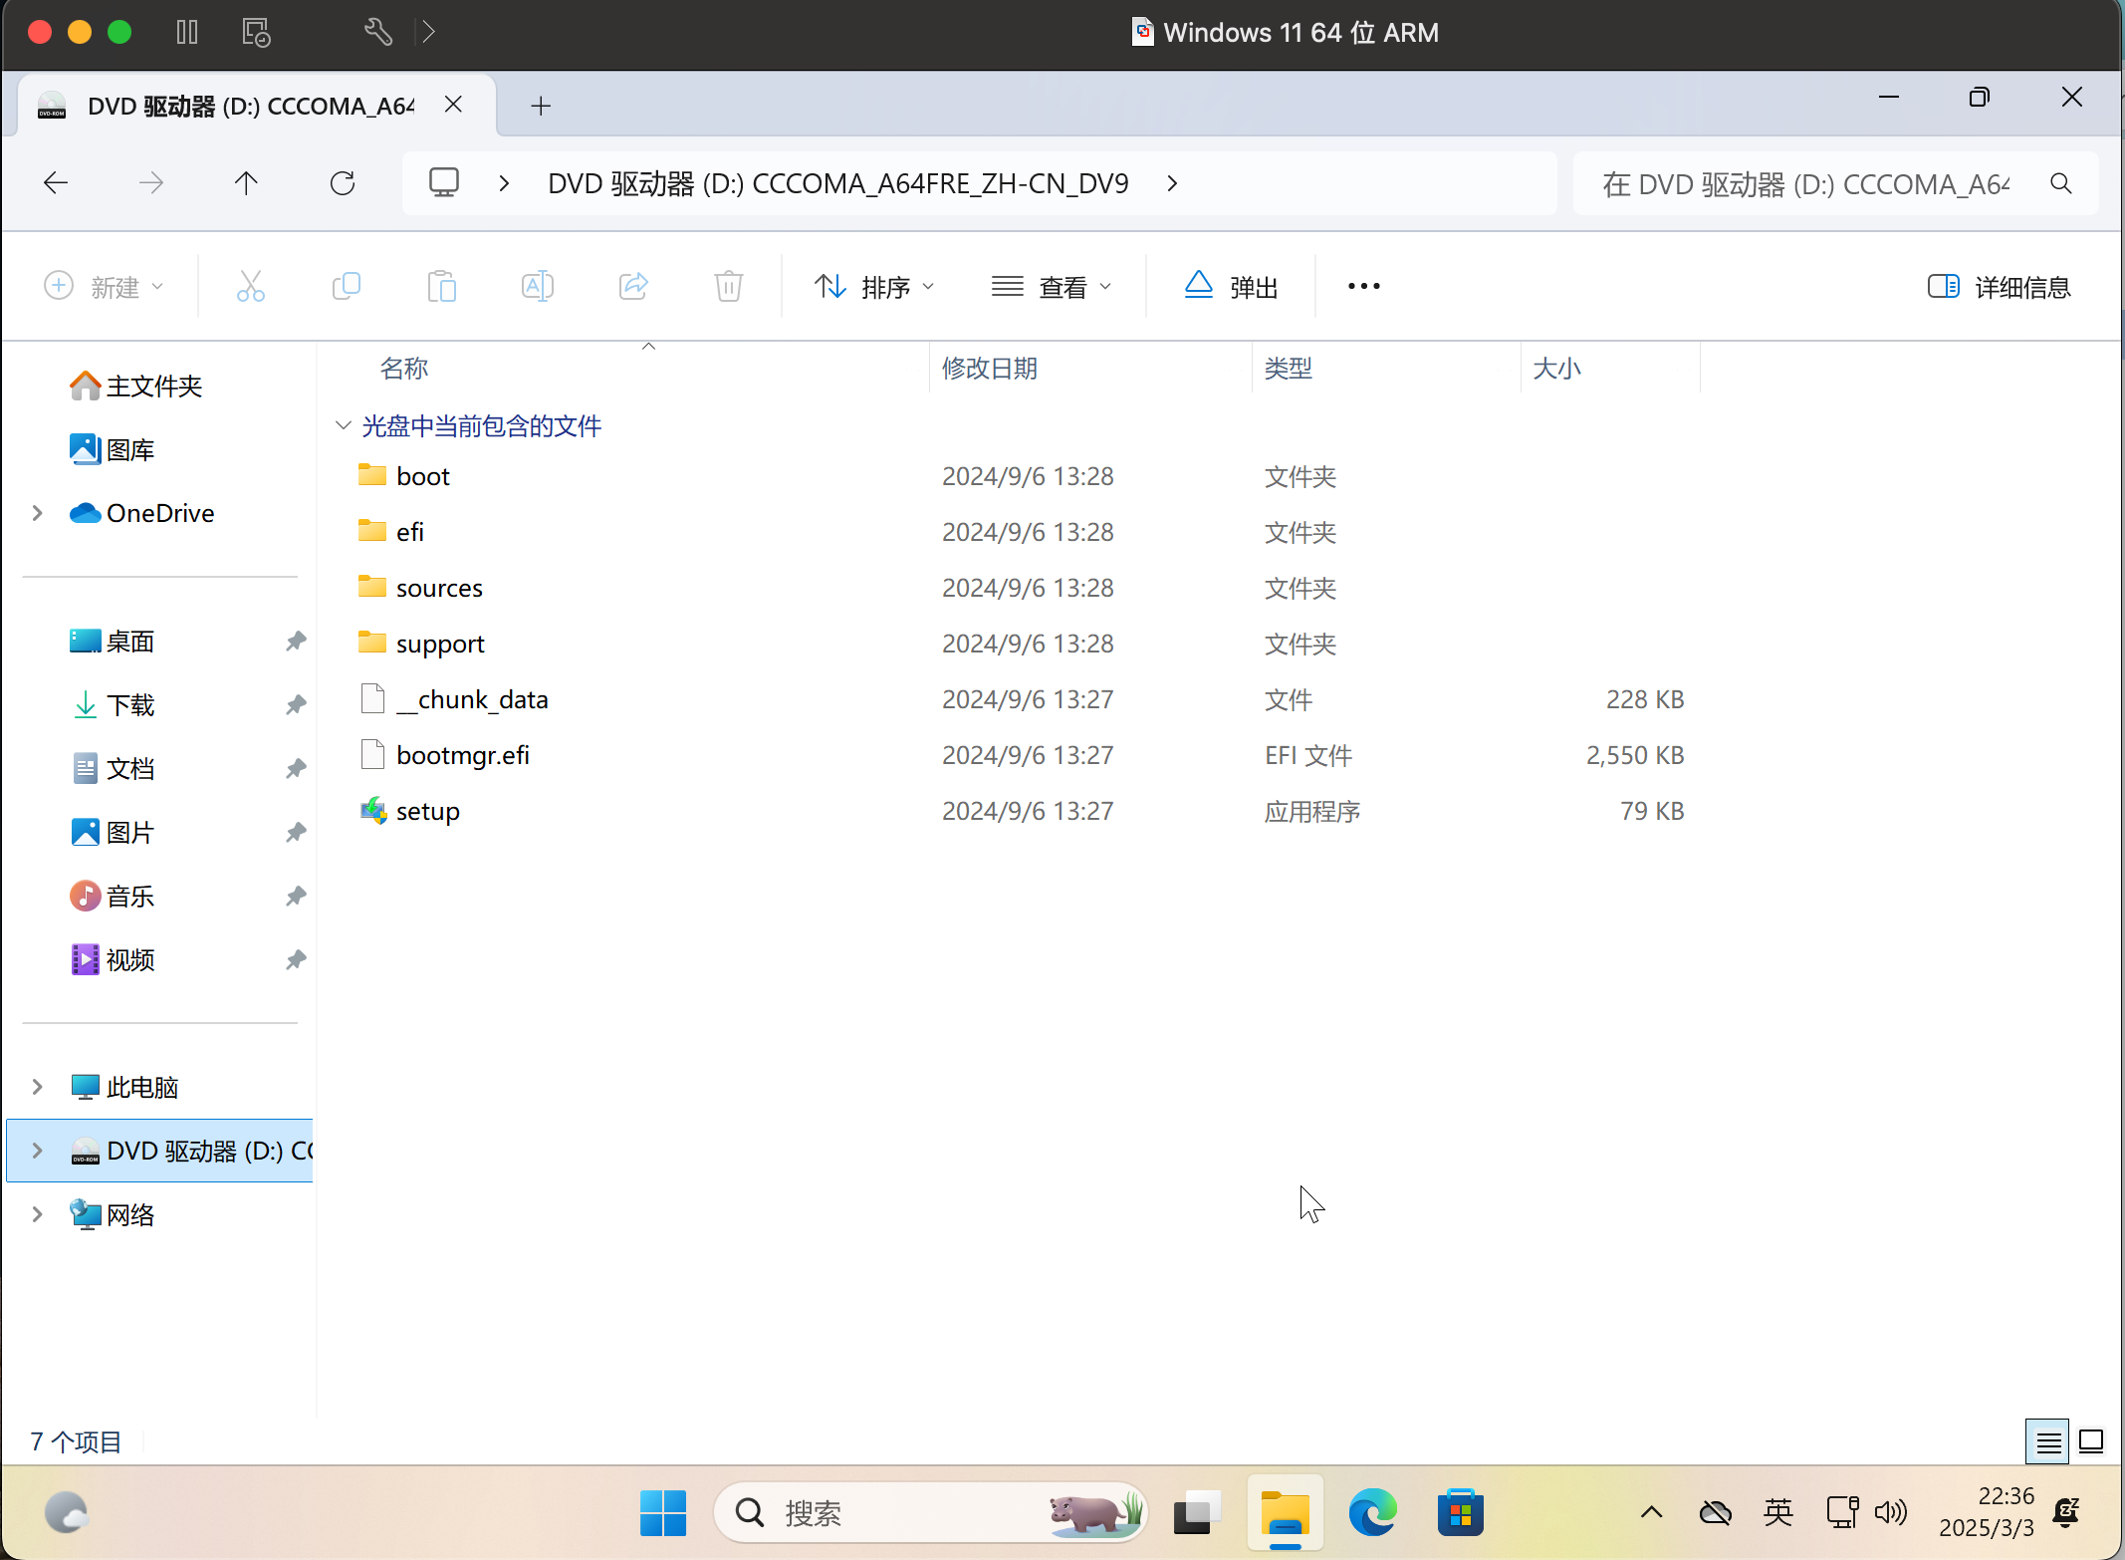Switch to details list view in status bar
This screenshot has width=2125, height=1560.
[2048, 1441]
